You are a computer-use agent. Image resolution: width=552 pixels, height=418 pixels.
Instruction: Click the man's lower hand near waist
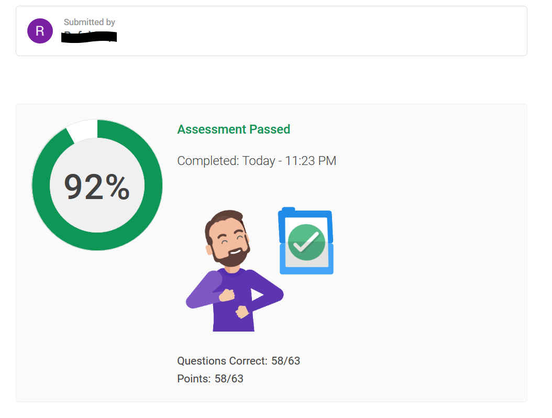point(242,312)
